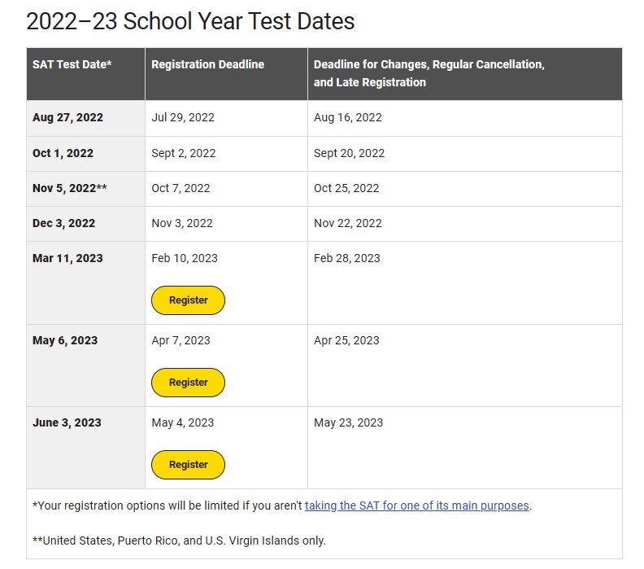Select the Aug 27, 2022 test date cell
644x569 pixels.
tap(67, 117)
